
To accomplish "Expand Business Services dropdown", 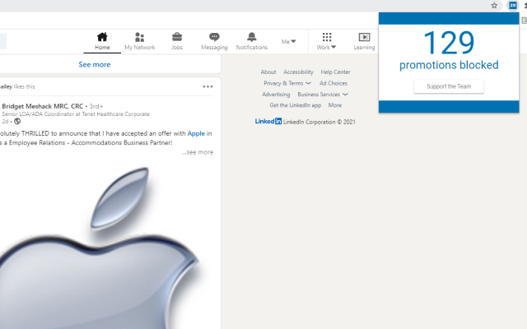I will [323, 95].
